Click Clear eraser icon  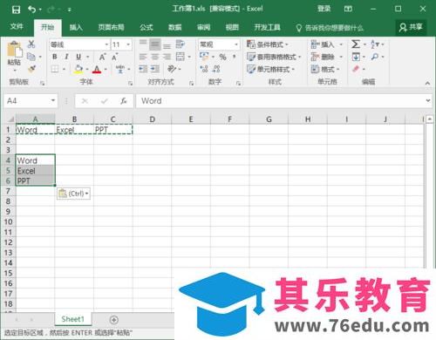[356, 69]
